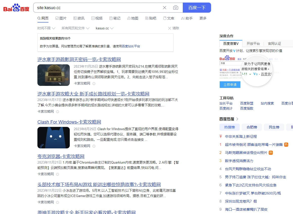Switch to the 图片 tab
293x214 pixels.
(x=61, y=18)
